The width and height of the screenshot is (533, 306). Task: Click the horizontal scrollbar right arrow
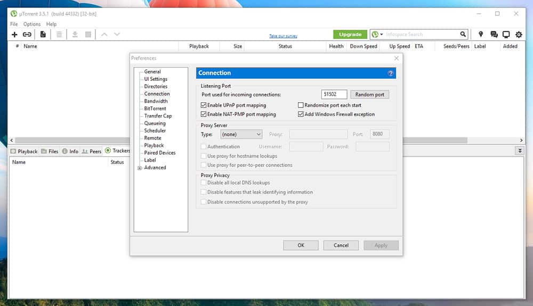(x=521, y=140)
